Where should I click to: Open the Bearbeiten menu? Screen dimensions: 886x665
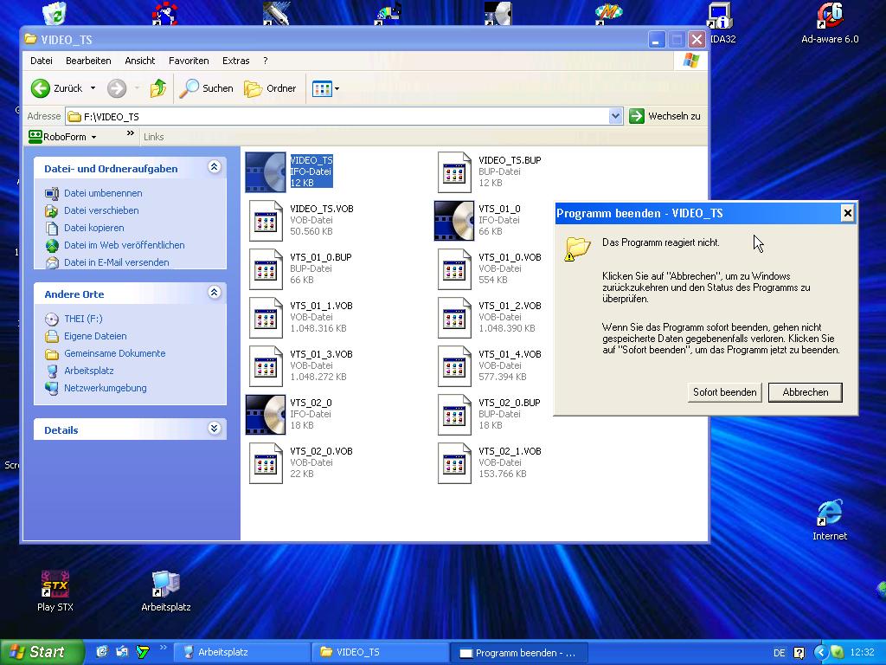pyautogui.click(x=88, y=61)
